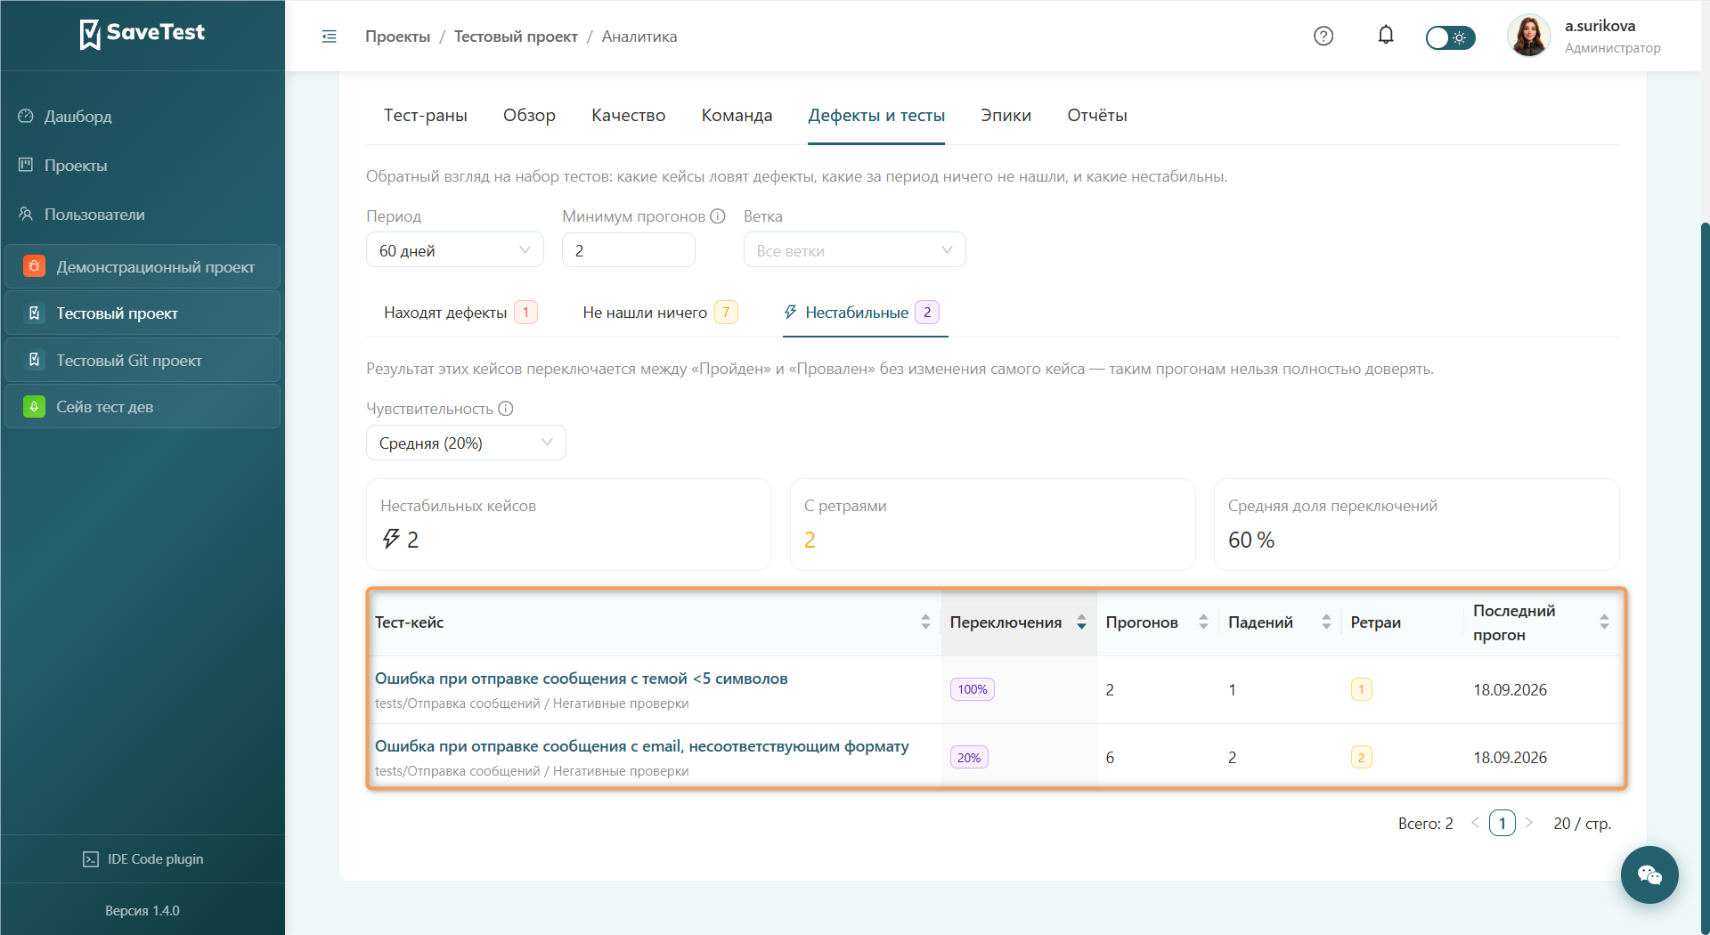This screenshot has width=1710, height=935.
Task: Open a.surikova user avatar
Action: click(x=1529, y=37)
